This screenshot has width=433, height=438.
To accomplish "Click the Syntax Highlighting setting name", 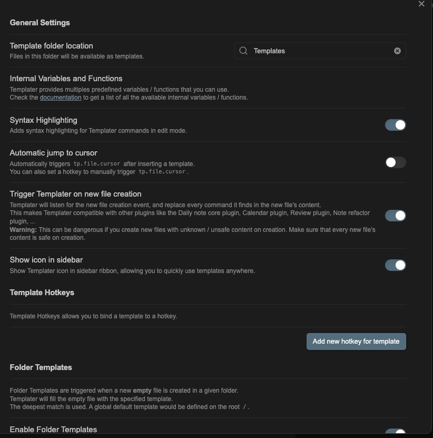I will coord(43,120).
